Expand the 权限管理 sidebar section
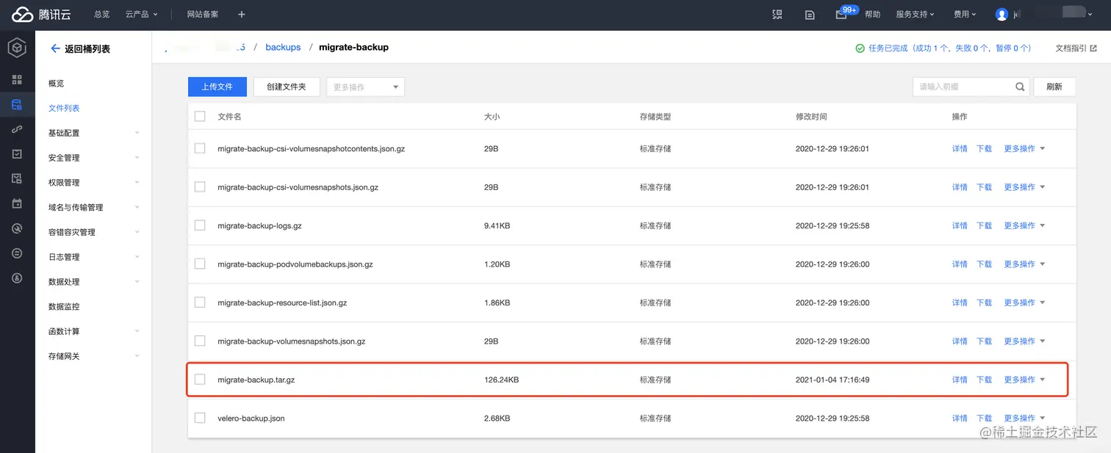This screenshot has height=453, width=1111. [93, 183]
